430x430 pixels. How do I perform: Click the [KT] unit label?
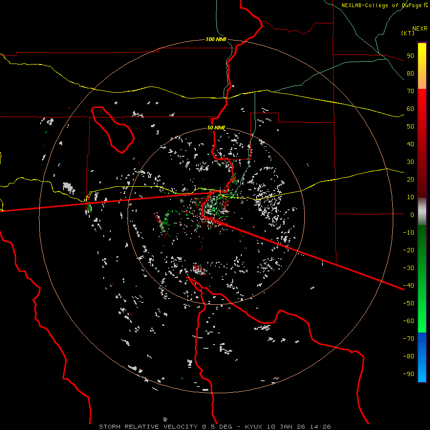click(408, 33)
